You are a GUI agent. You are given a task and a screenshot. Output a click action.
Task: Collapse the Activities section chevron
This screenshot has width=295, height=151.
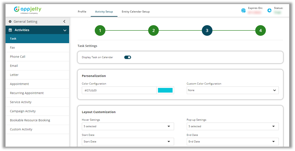tap(65, 30)
